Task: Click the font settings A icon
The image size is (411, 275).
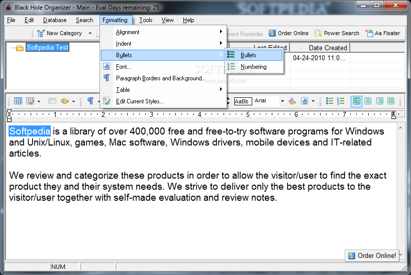Action: (304, 101)
